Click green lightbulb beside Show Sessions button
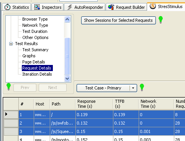The height and width of the screenshot is (141, 185). pyautogui.click(x=160, y=20)
